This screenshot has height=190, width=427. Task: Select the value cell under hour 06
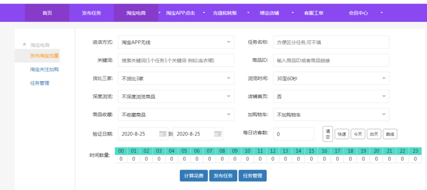pos(197,159)
